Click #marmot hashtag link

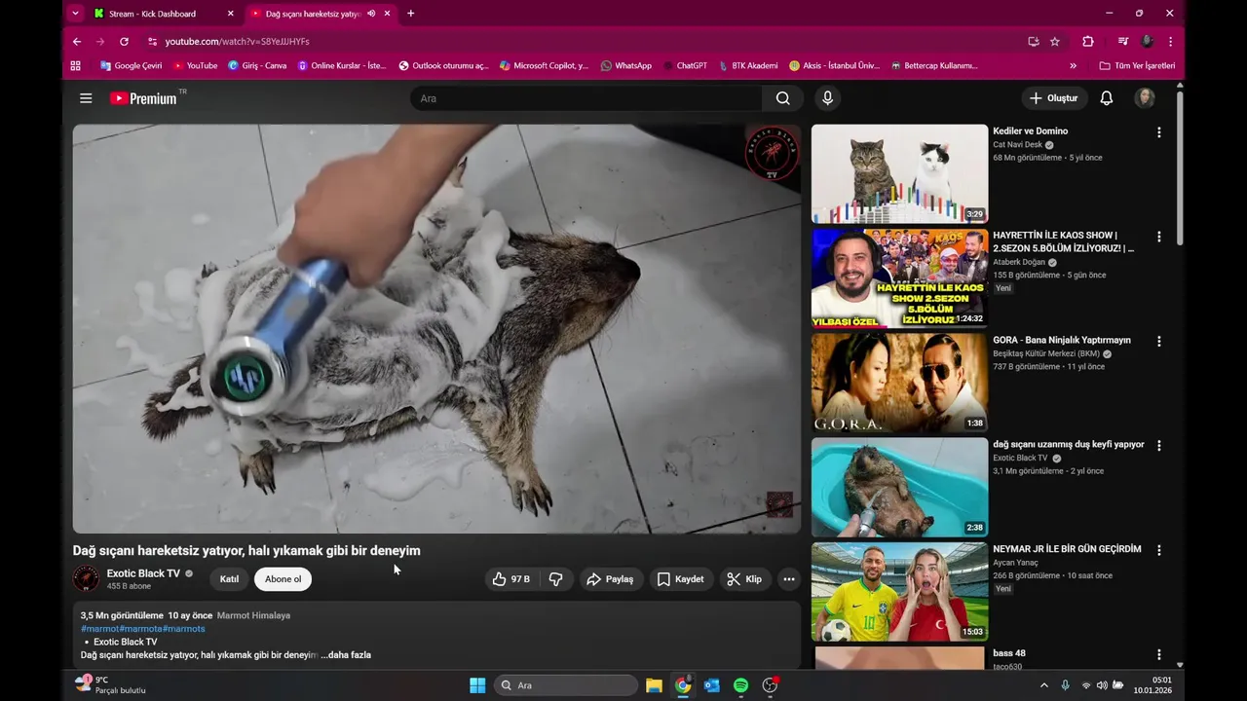click(99, 629)
